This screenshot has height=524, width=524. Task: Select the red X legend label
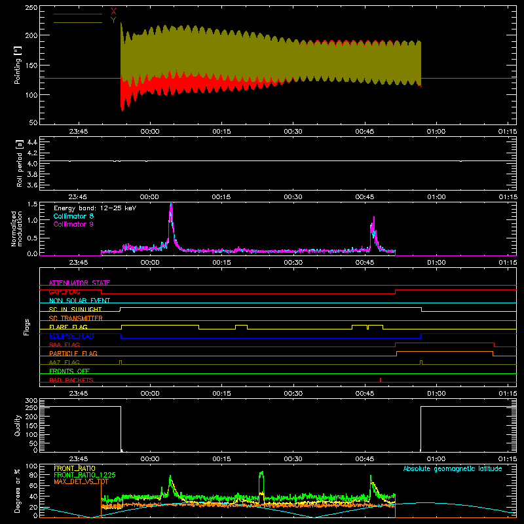coord(113,12)
